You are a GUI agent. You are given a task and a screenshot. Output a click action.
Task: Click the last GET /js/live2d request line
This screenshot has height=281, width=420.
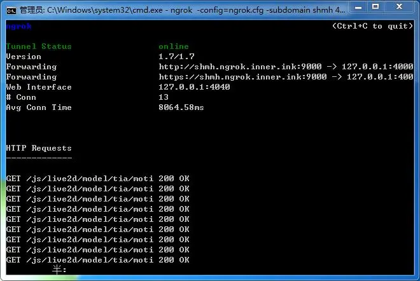98,260
